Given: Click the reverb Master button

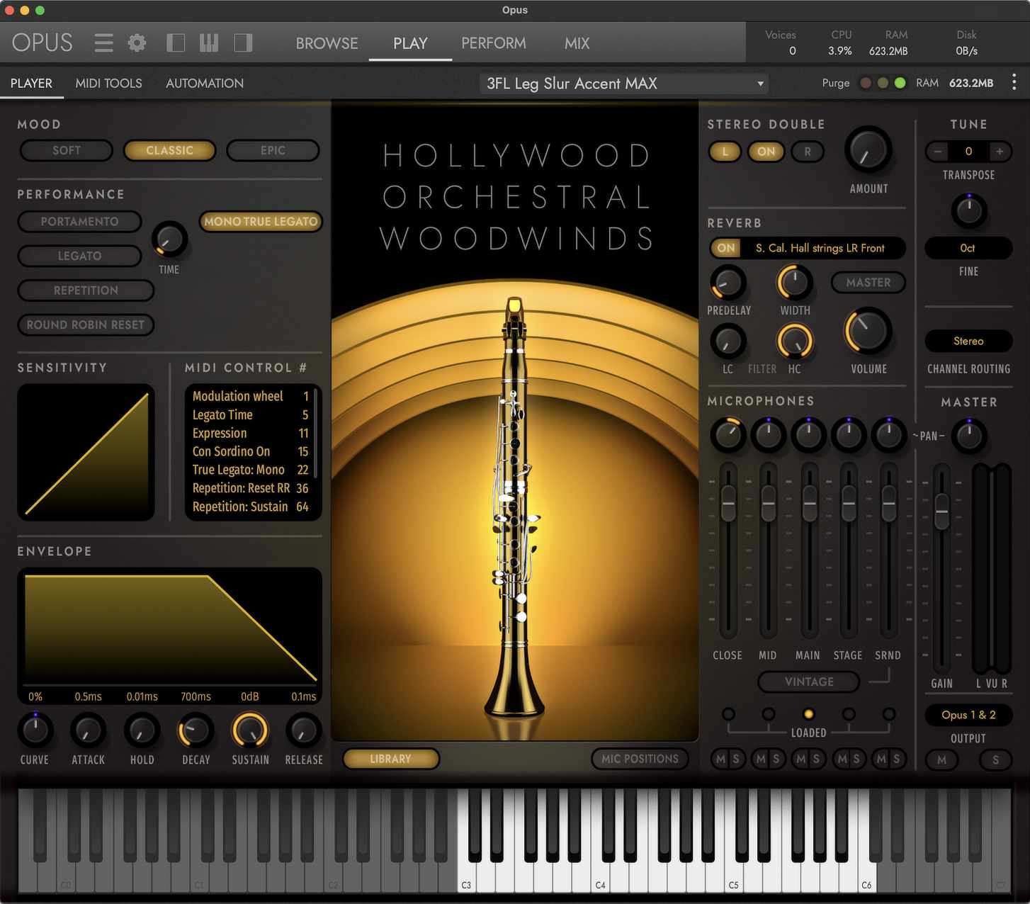Looking at the screenshot, I should (x=868, y=282).
